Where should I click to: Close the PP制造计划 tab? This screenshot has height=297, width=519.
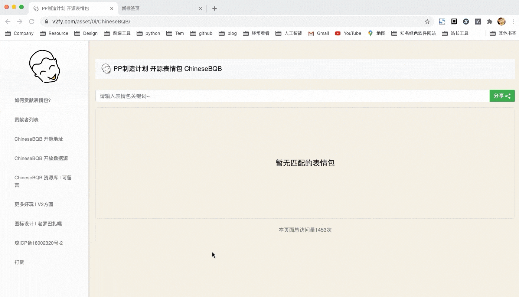(x=111, y=8)
